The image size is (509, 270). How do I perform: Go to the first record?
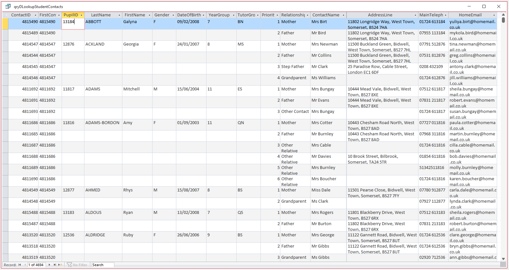pyautogui.click(x=20, y=265)
